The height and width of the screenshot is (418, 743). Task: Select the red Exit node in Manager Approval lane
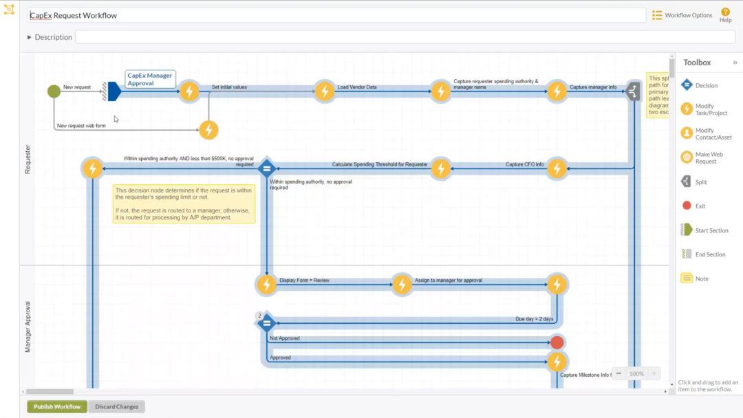557,342
